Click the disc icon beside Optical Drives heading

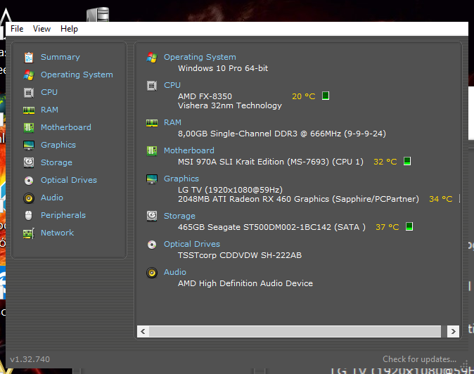click(x=152, y=245)
